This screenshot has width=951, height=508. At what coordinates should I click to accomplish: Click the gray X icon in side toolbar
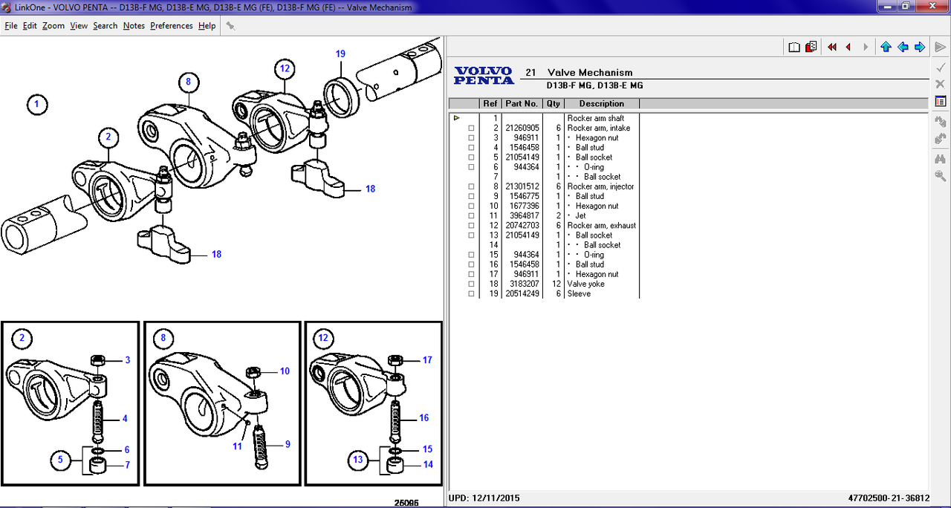(940, 84)
